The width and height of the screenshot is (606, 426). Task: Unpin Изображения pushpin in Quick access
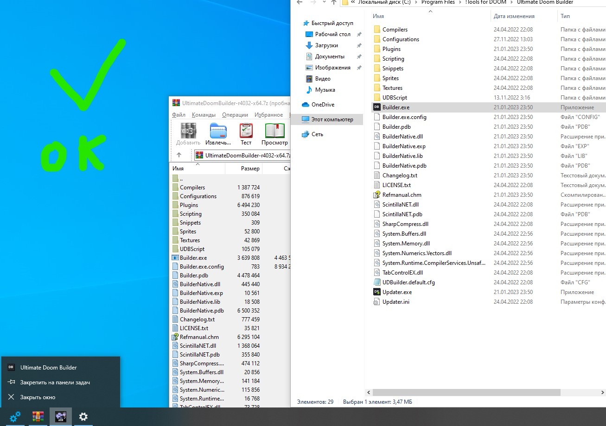359,68
